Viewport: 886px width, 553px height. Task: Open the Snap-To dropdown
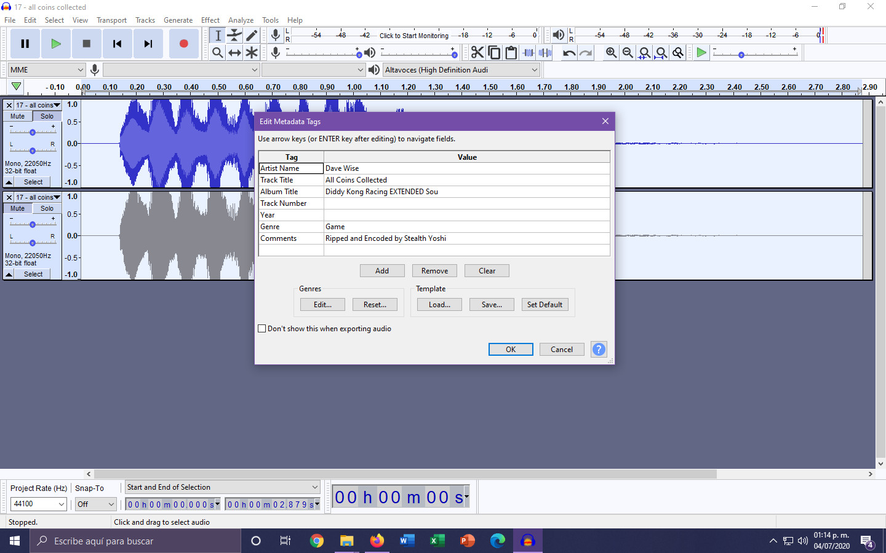tap(95, 503)
